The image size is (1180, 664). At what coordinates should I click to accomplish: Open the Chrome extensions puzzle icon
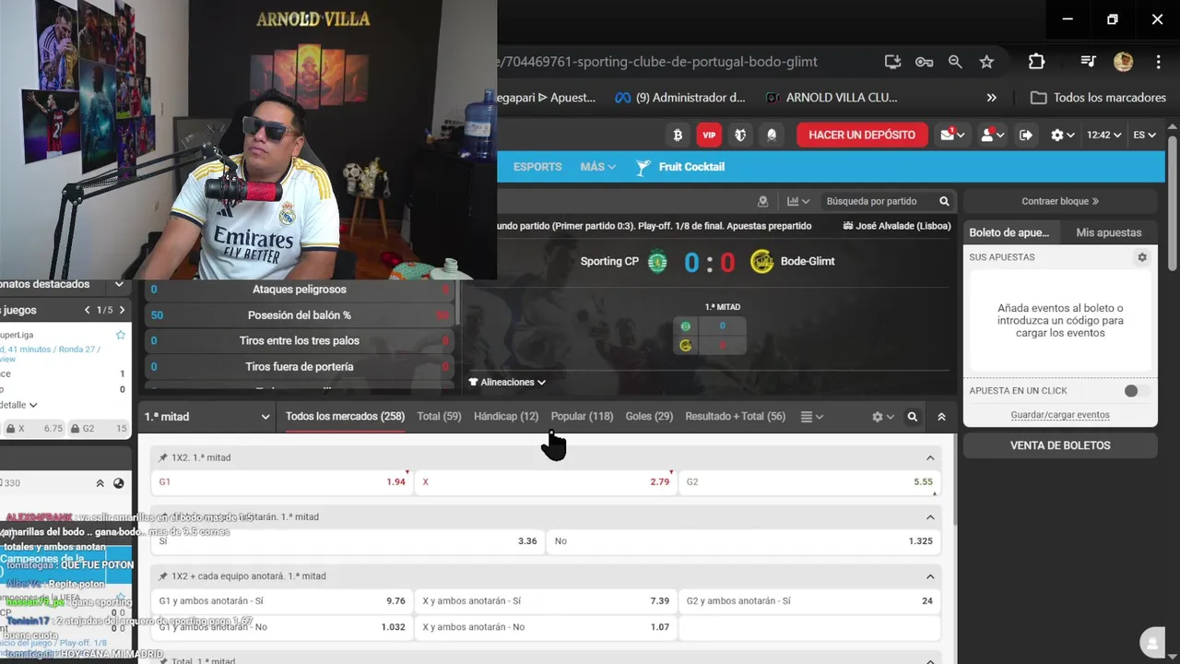[1036, 62]
